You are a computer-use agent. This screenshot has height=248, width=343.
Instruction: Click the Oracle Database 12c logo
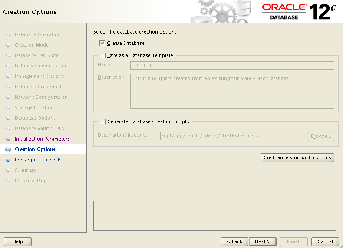pos(299,12)
